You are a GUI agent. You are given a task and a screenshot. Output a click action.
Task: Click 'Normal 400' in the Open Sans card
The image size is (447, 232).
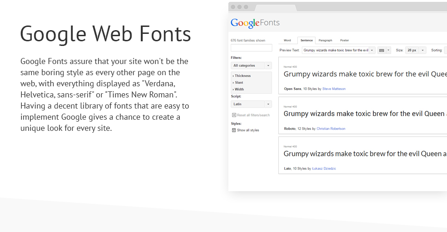pos(290,67)
